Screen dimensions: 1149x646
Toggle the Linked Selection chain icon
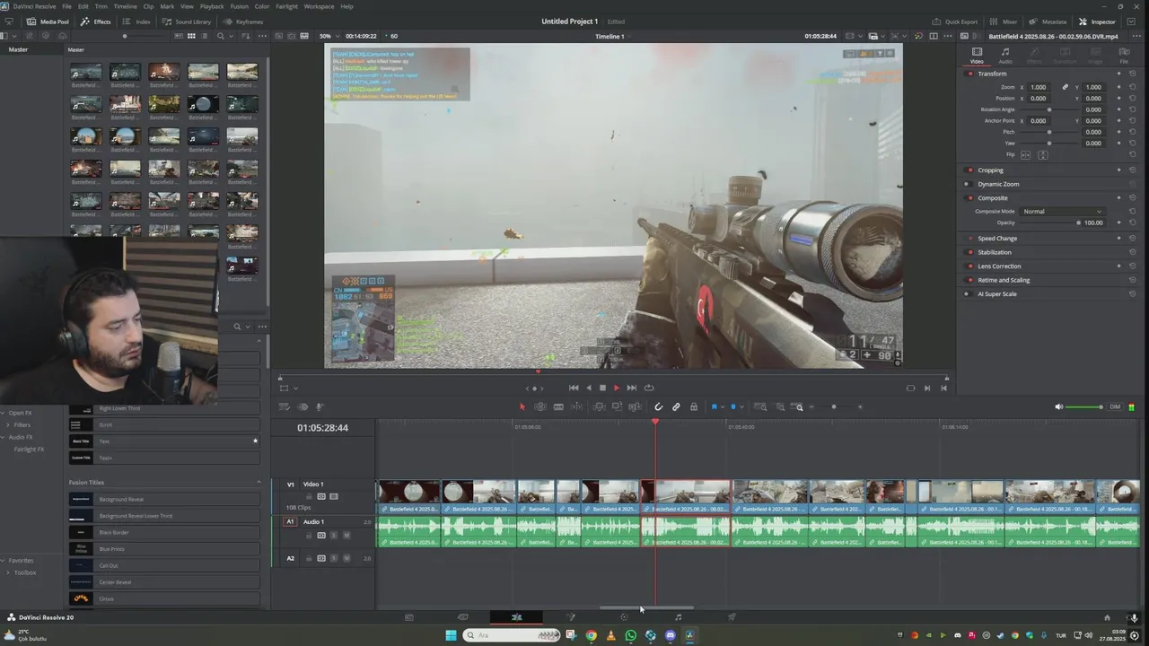coord(676,407)
